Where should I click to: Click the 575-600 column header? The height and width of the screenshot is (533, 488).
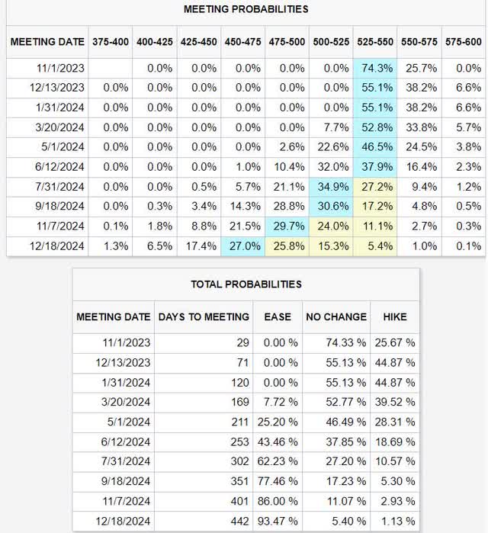[x=463, y=41]
